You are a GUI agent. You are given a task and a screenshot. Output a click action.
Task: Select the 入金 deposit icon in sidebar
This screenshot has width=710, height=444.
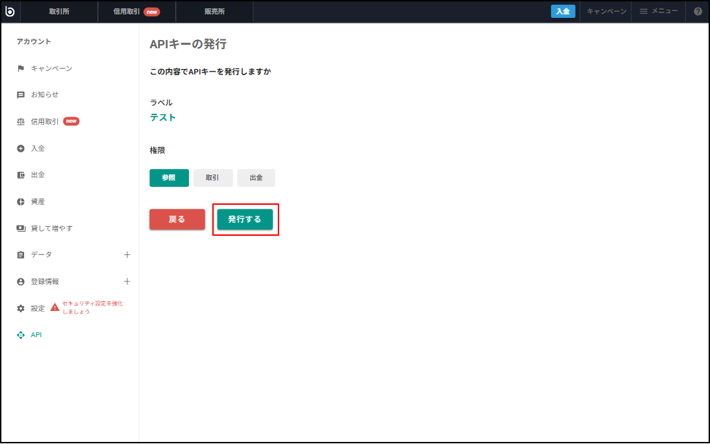click(21, 148)
